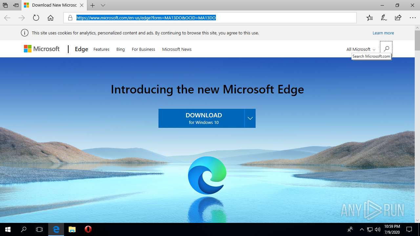The image size is (420, 236).
Task: Open the Features menu item
Action: click(101, 49)
